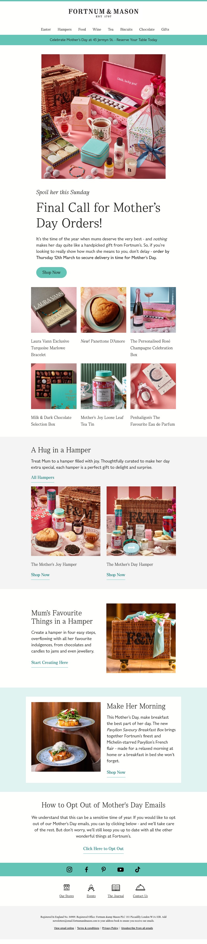Open the Panettone D'Amore product image

pos(103,310)
